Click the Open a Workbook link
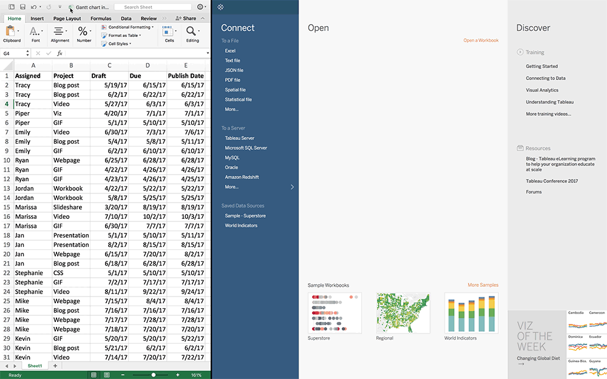The width and height of the screenshot is (607, 379). click(x=481, y=40)
